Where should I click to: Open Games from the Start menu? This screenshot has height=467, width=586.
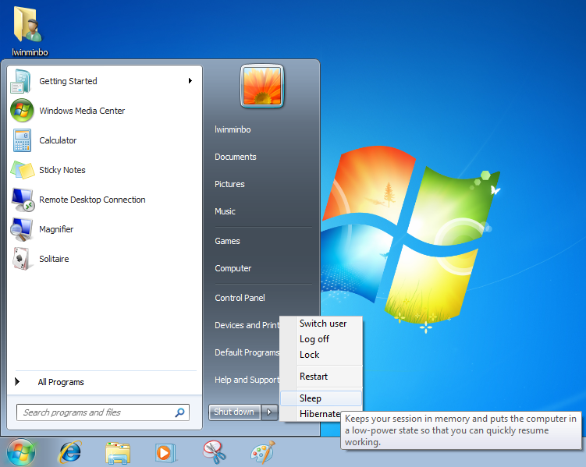click(227, 241)
